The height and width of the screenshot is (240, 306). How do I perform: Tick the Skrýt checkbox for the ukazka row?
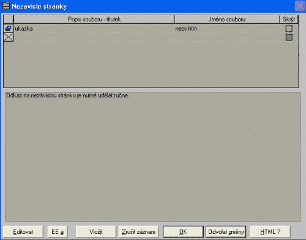tap(289, 29)
